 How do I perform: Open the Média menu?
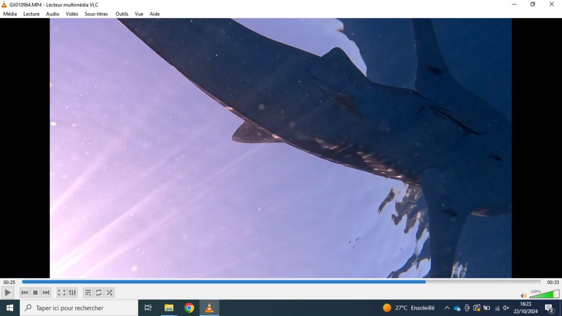[x=10, y=14]
